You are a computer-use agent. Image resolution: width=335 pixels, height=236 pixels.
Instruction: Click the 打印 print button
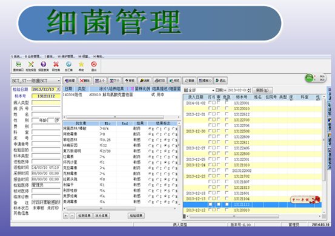pos(159,80)
